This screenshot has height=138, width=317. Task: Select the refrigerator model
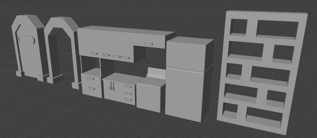tap(189, 79)
